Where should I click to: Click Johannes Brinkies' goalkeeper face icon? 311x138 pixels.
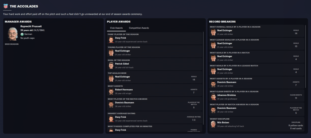point(213,97)
